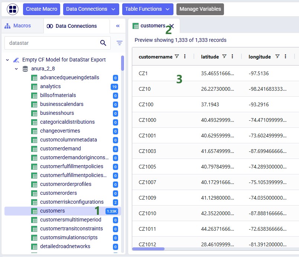299x257 pixels.
Task: Click the tree vertical scrollbar
Action: point(123,63)
